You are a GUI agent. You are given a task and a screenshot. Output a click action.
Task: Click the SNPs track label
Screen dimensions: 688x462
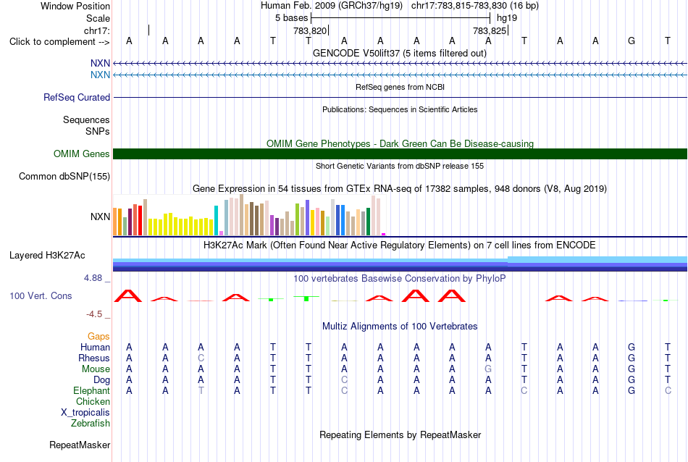(x=98, y=131)
